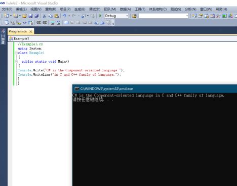Collapse the Main() method code region
237x186 pixels.
click(16, 62)
